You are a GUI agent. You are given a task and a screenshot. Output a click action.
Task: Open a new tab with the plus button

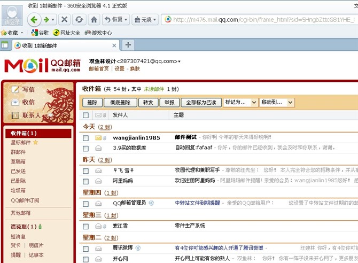point(128,45)
